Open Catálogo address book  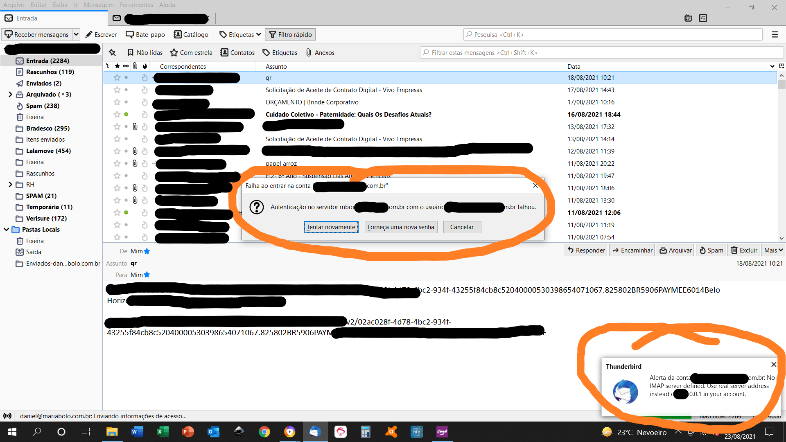coord(191,34)
